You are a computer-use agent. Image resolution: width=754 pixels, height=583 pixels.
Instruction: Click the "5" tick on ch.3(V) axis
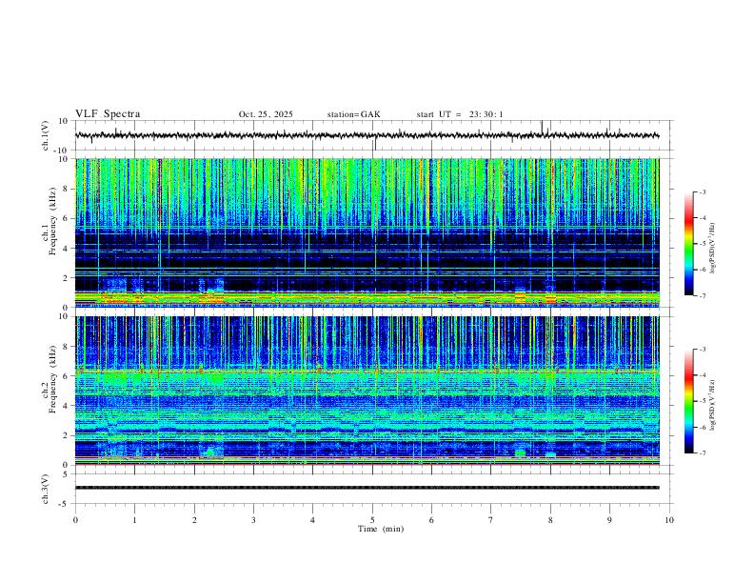coord(67,474)
